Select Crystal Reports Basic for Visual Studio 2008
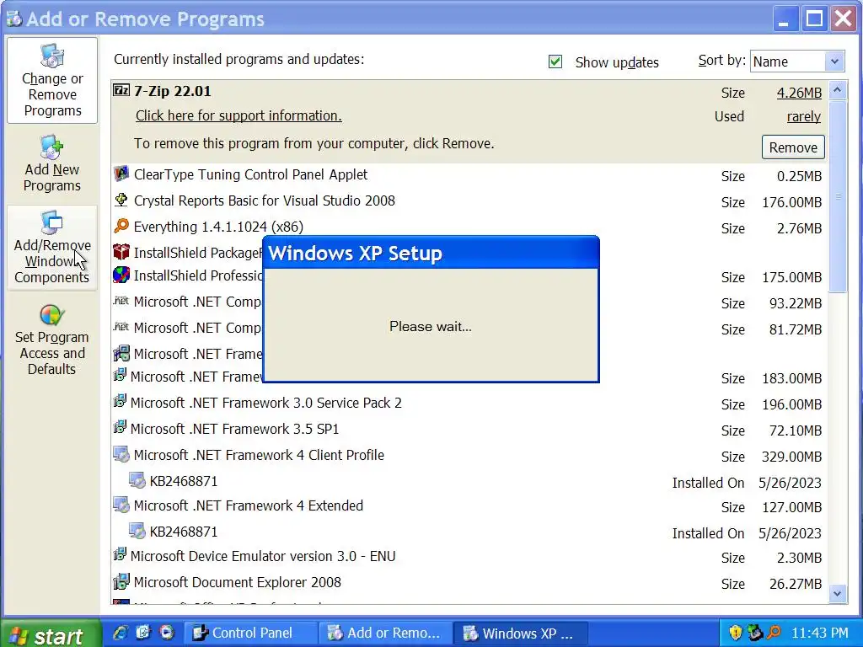The height and width of the screenshot is (647, 863). pos(468,201)
